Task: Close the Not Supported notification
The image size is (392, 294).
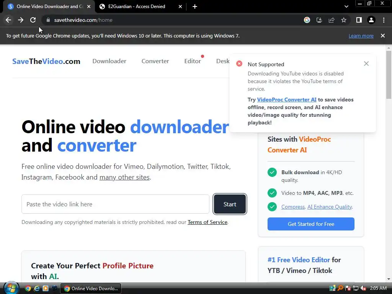Action: click(366, 64)
